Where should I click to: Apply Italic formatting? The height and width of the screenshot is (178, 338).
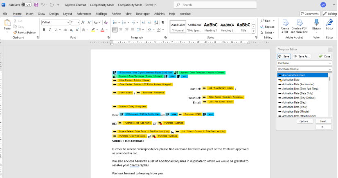[50, 30]
